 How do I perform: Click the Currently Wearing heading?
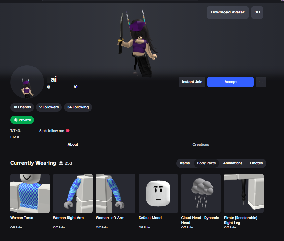[33, 163]
